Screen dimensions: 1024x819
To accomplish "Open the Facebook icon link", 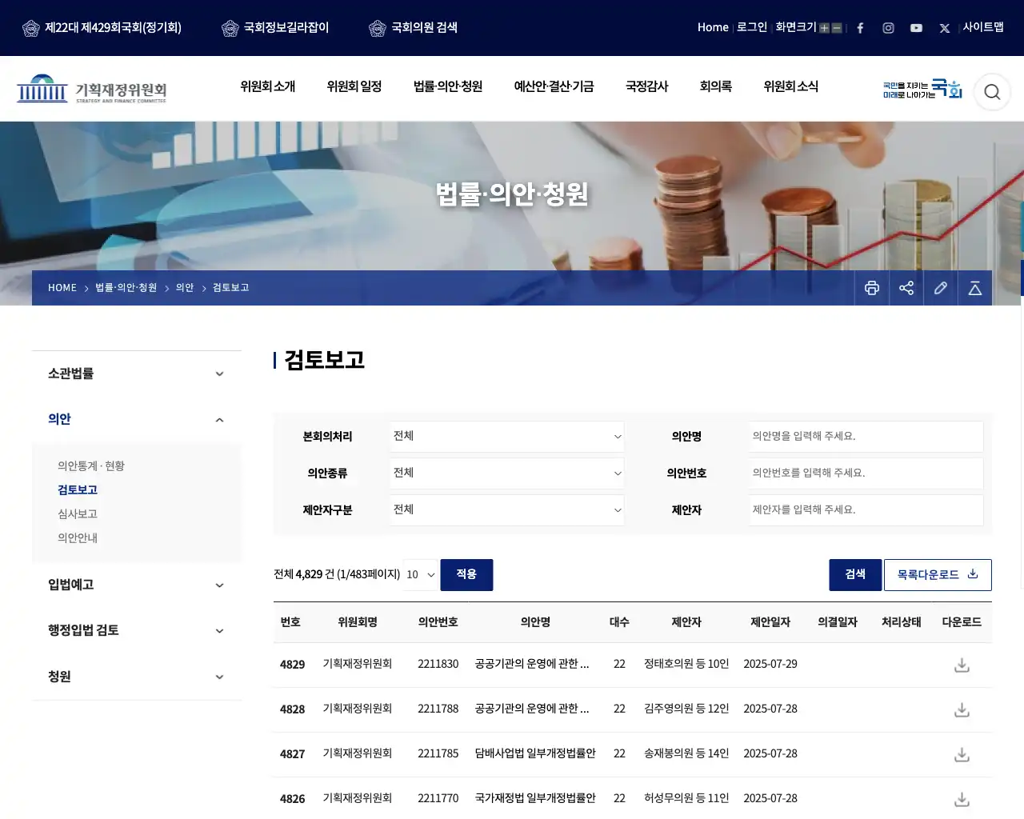I will point(860,28).
